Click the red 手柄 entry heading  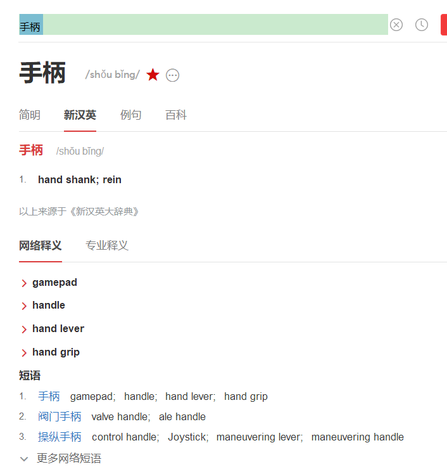point(31,150)
